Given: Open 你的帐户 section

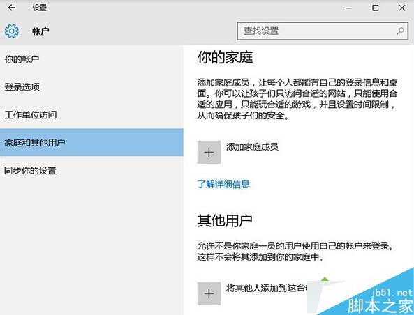Looking at the screenshot, I should [x=91, y=59].
